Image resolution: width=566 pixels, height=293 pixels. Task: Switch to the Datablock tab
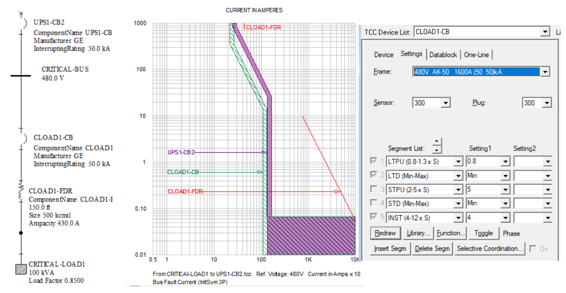[443, 55]
